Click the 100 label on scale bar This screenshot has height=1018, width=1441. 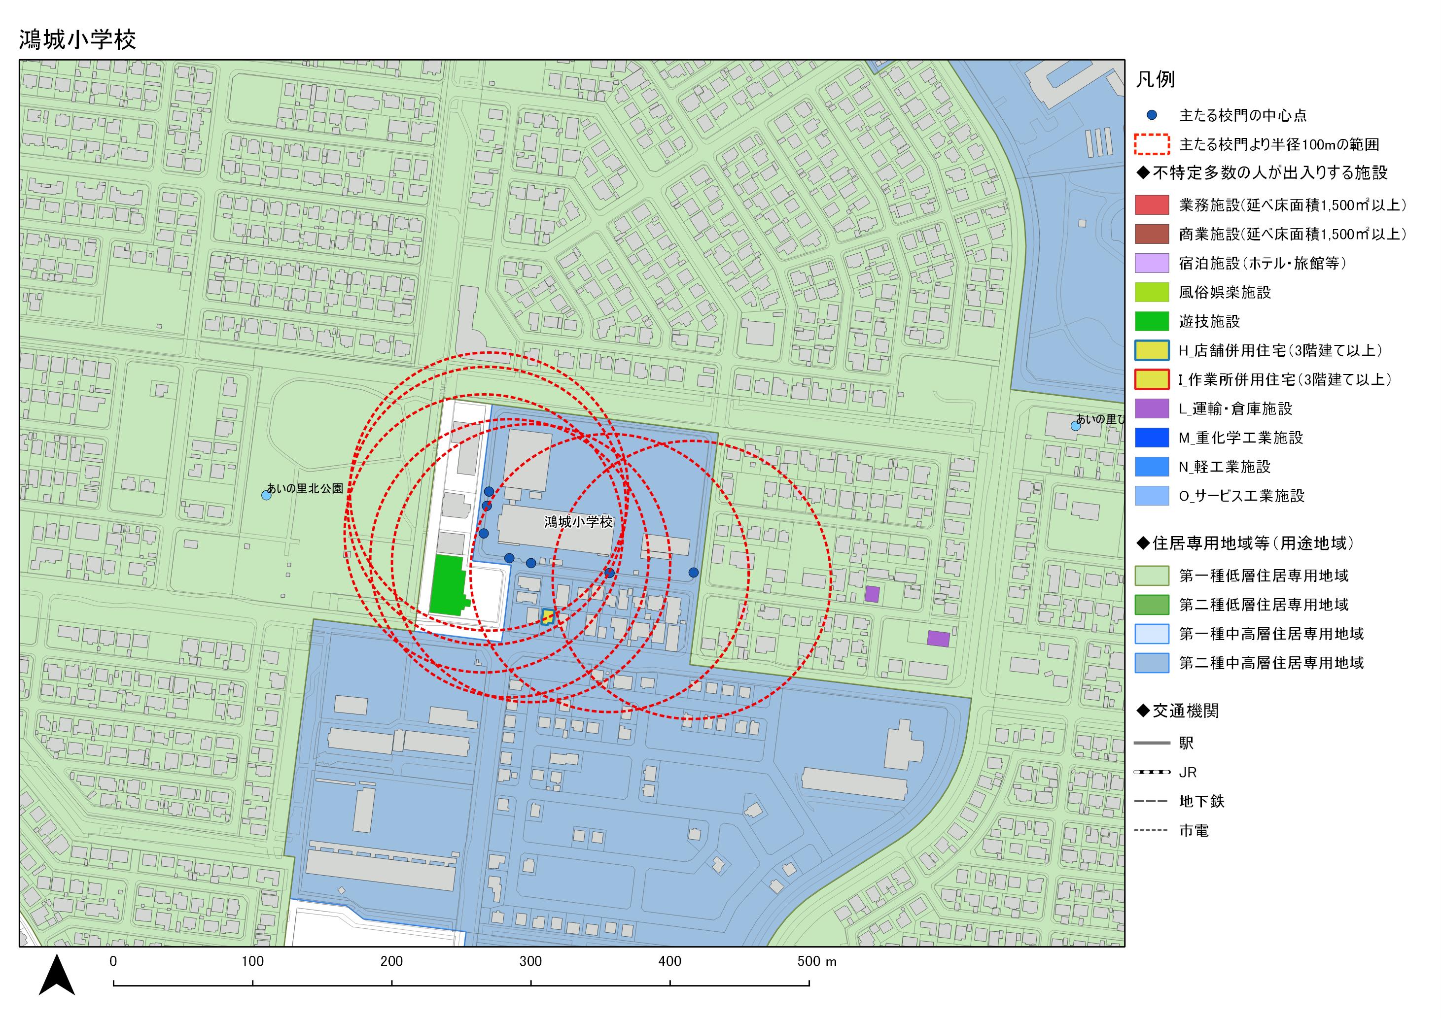pos(252,961)
